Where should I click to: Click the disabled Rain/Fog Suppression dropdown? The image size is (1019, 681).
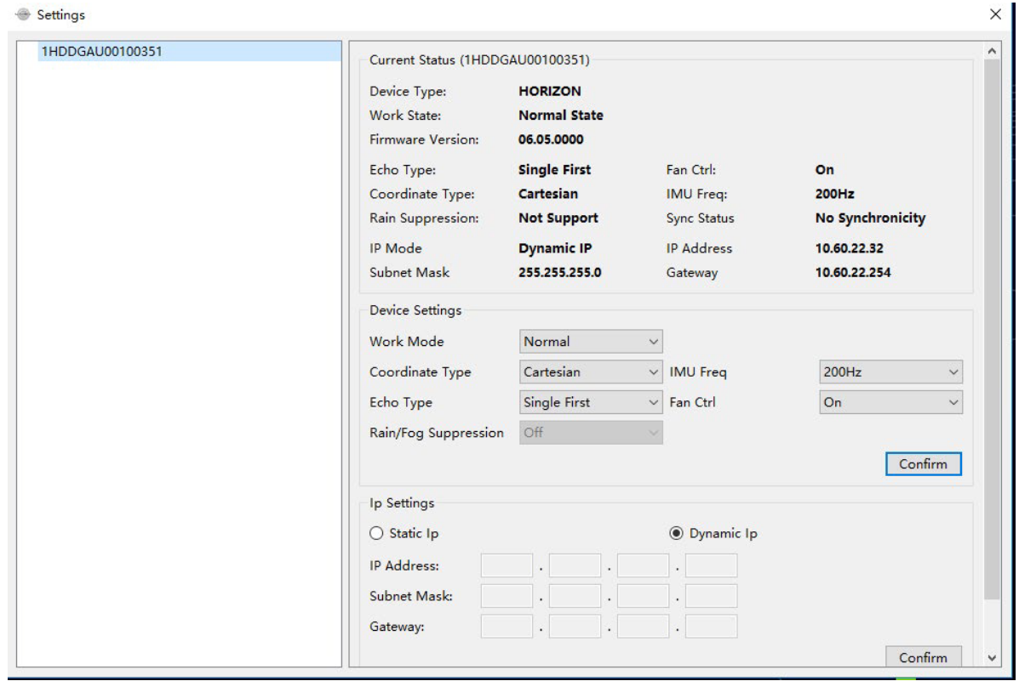[590, 433]
